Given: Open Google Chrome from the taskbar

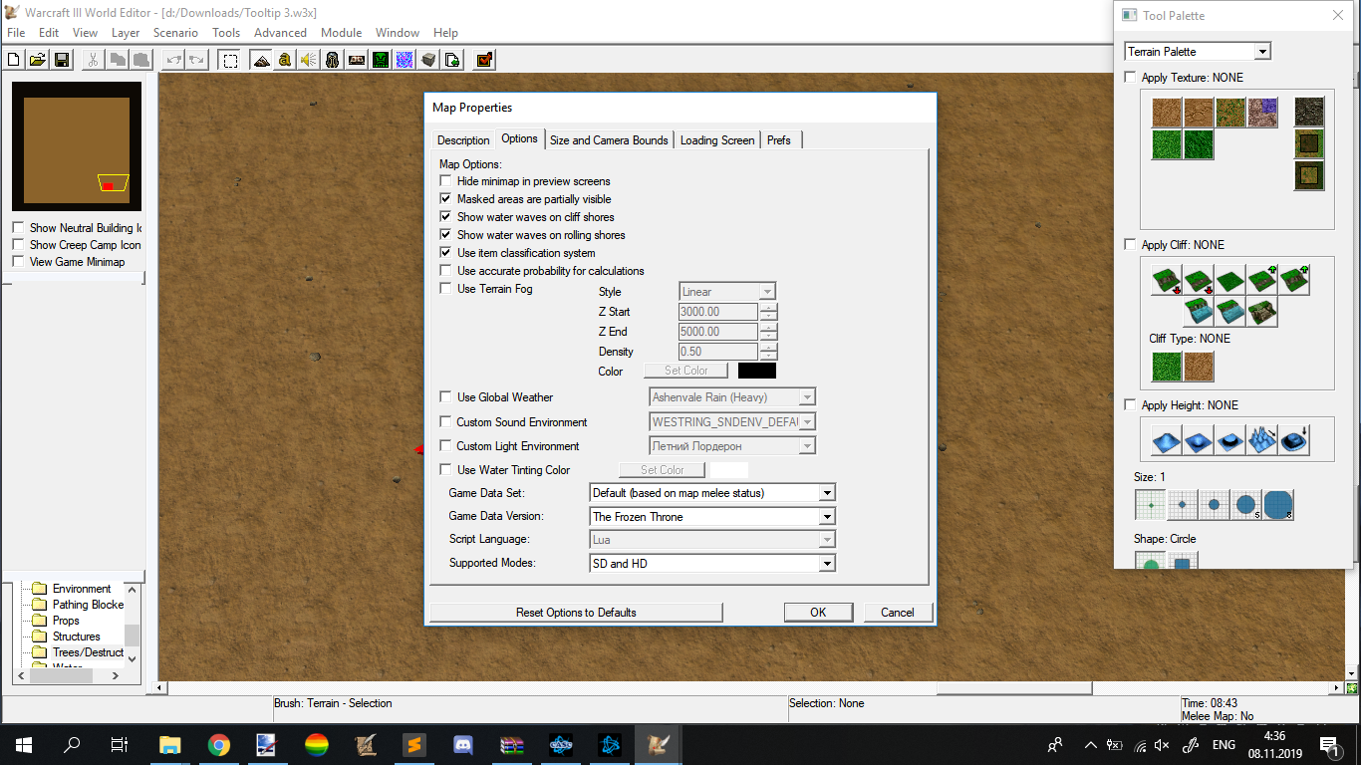Looking at the screenshot, I should point(219,744).
